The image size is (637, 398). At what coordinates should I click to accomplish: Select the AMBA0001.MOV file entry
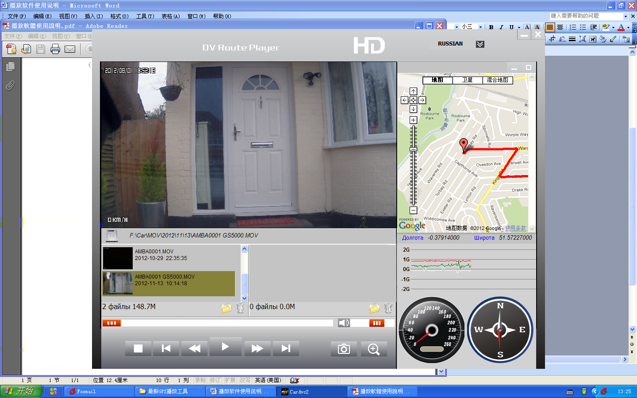[169, 258]
